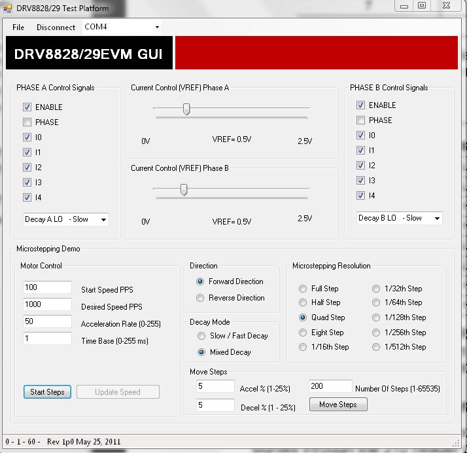Image resolution: width=467 pixels, height=453 pixels.
Task: Click the Update Speed button
Action: pyautogui.click(x=118, y=392)
